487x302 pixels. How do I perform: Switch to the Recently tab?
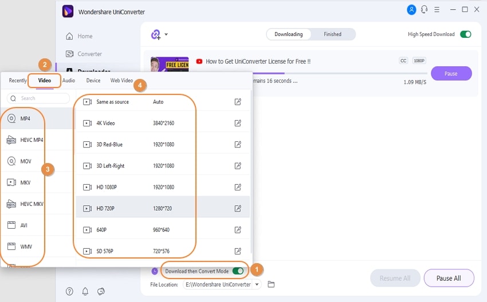tap(18, 80)
